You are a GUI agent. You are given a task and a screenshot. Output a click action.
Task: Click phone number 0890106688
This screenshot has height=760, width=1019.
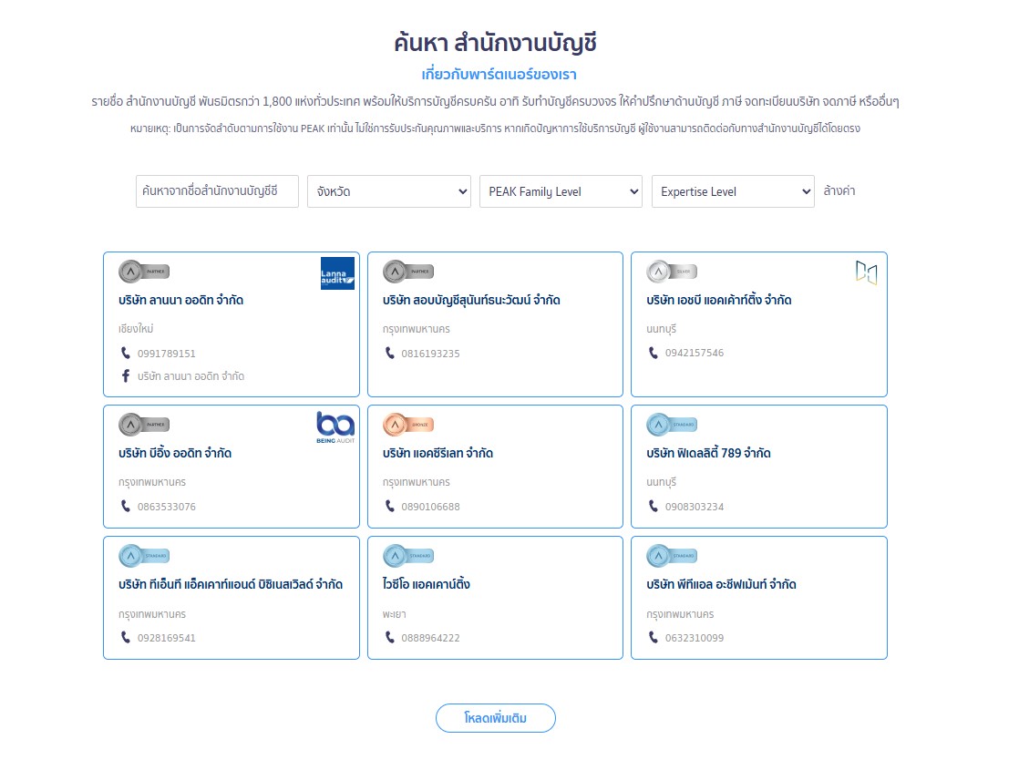(430, 507)
